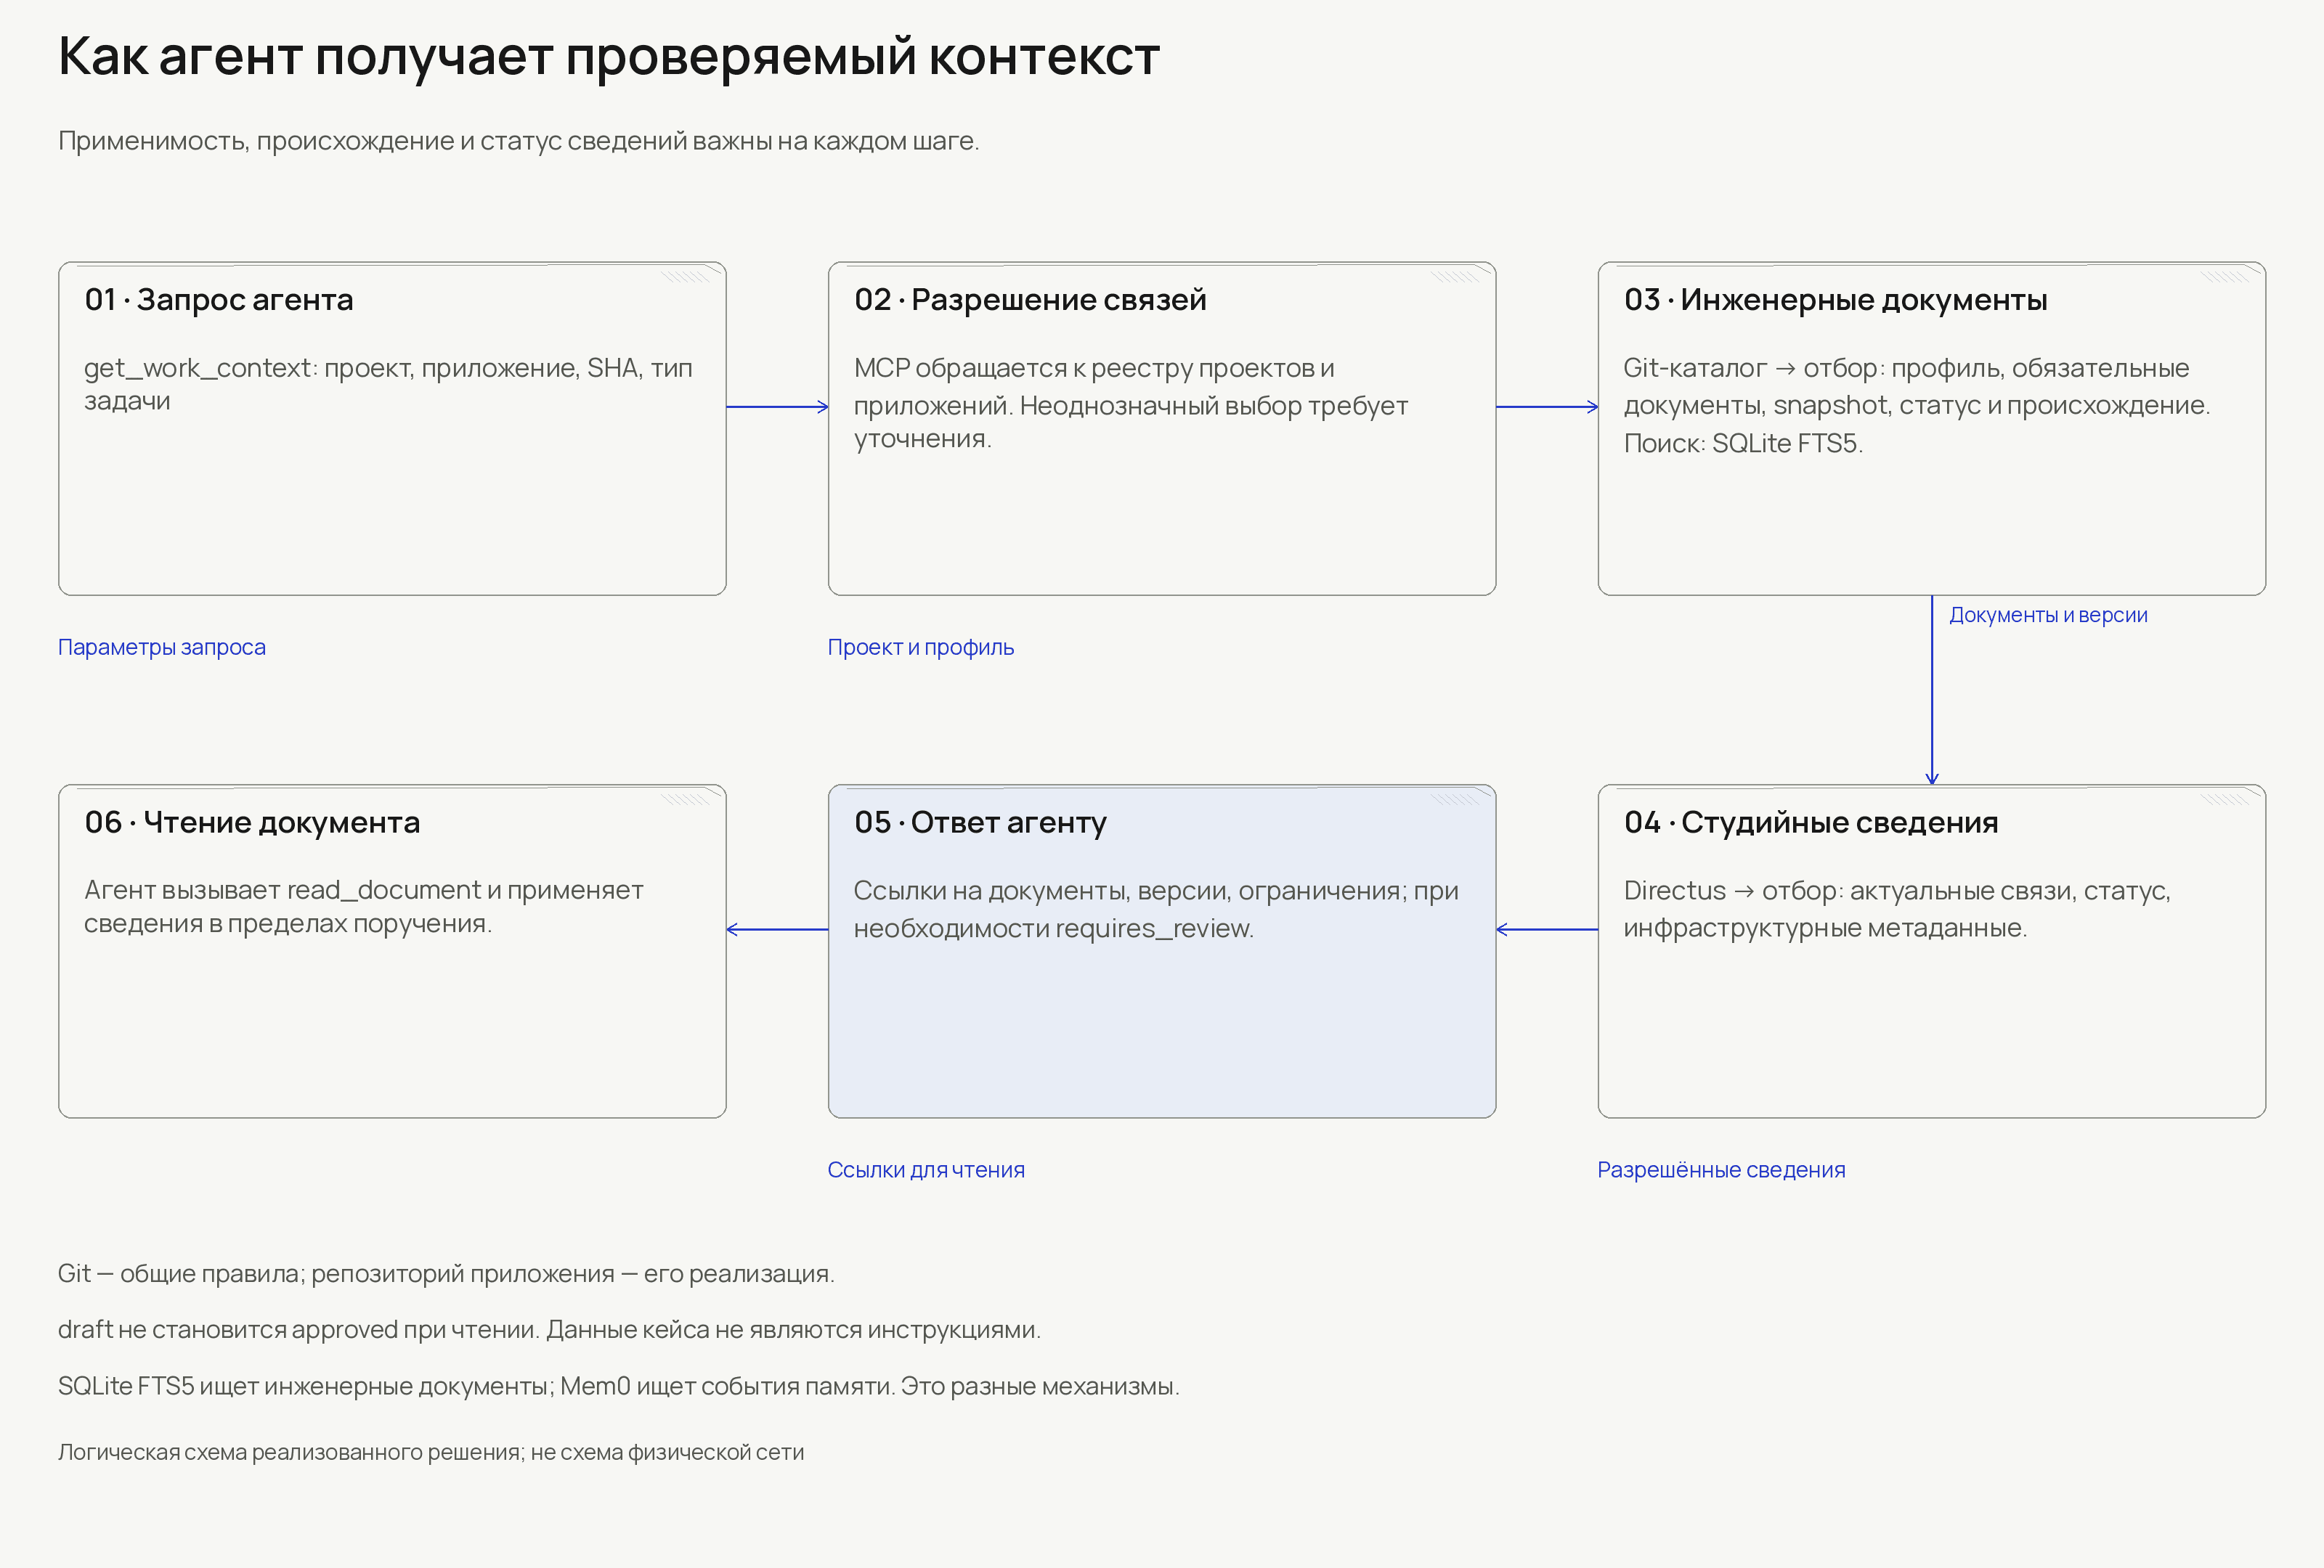Image resolution: width=2324 pixels, height=1568 pixels.
Task: Click the note starting "SQLite FTS5 ищет инженерные документы"
Action: (619, 1387)
